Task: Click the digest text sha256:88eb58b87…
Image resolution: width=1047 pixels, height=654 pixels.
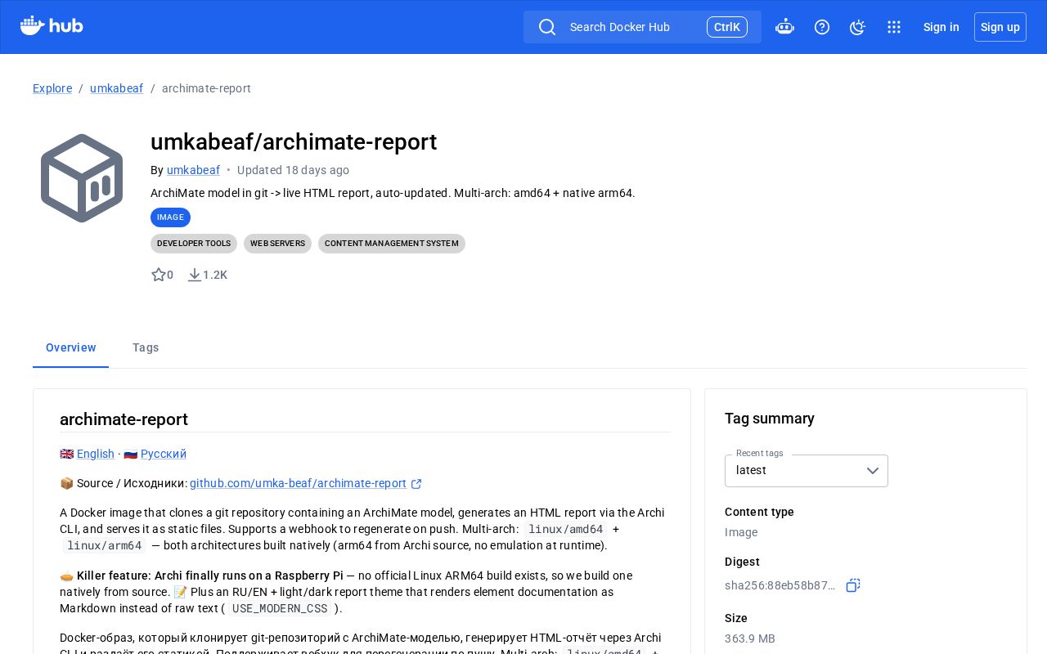Action: click(780, 585)
